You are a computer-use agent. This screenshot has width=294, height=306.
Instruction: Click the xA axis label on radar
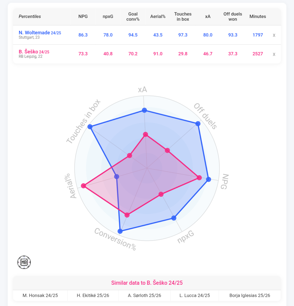pyautogui.click(x=143, y=89)
